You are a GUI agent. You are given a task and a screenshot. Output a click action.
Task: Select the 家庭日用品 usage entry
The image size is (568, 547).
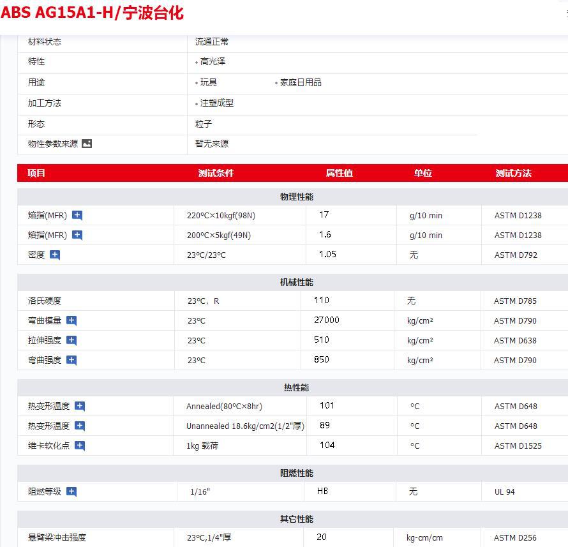click(301, 82)
